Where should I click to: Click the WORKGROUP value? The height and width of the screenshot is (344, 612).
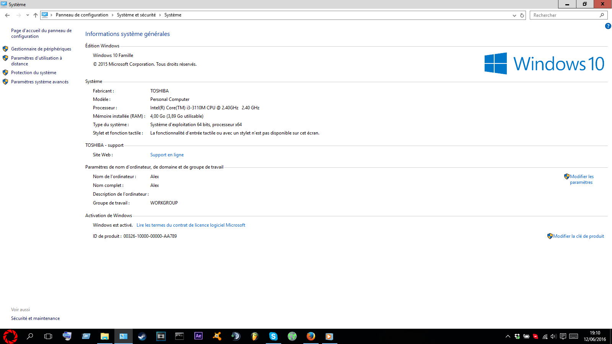(x=164, y=203)
